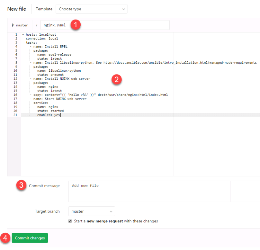The width and height of the screenshot is (260, 250).
Task: Expand the Target branch master dropdown
Action: click(91, 211)
